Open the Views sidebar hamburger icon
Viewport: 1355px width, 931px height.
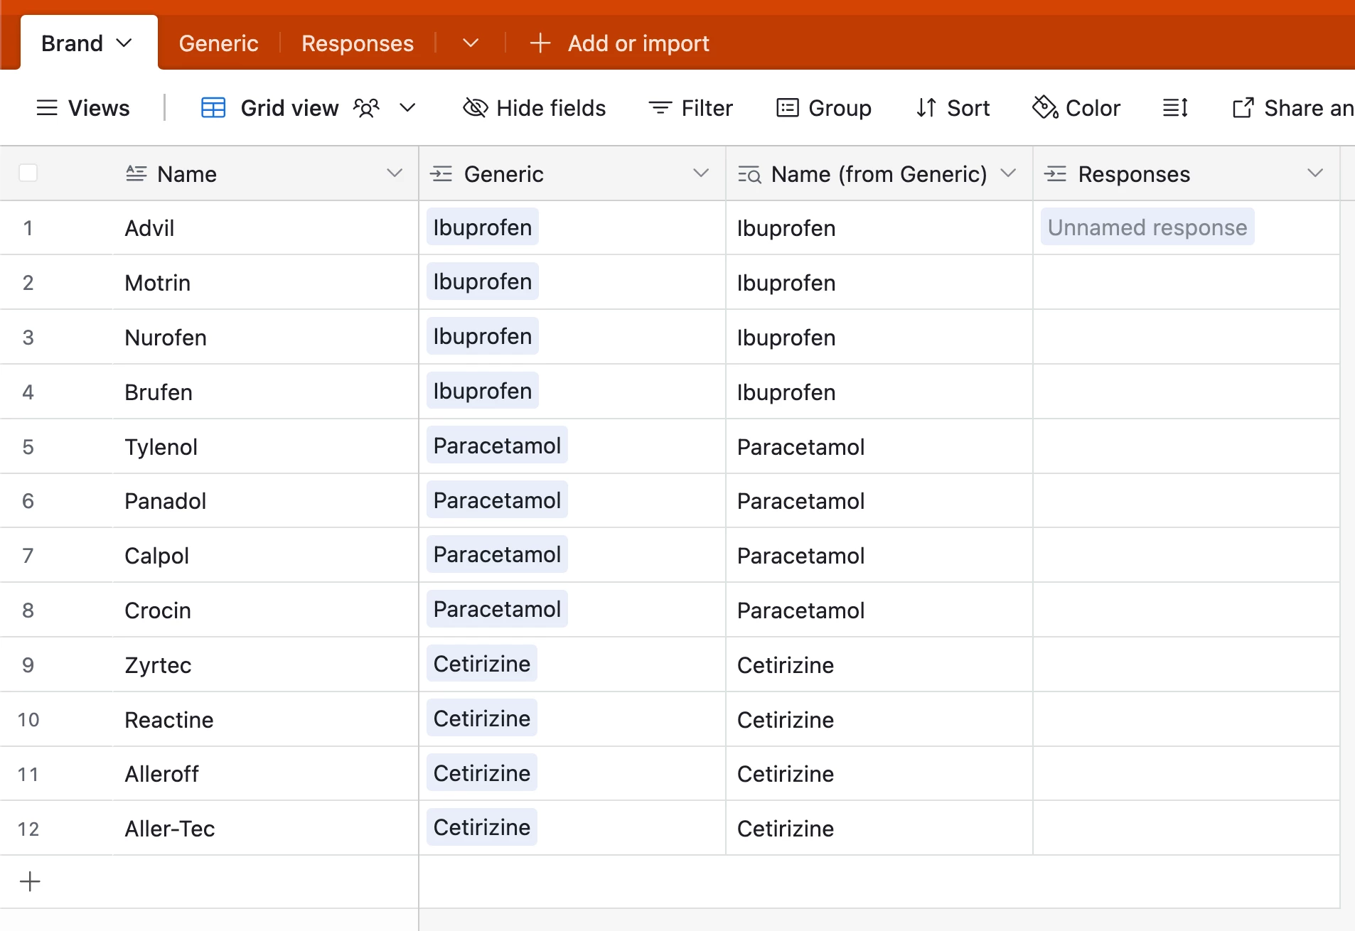pos(47,108)
